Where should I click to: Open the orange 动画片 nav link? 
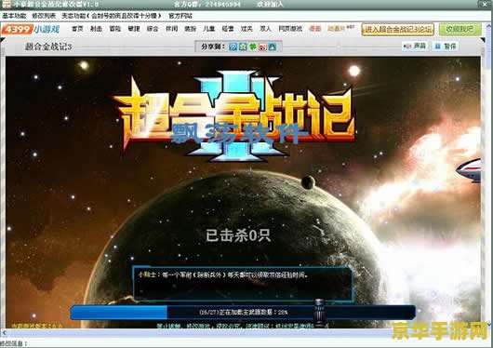coord(337,29)
